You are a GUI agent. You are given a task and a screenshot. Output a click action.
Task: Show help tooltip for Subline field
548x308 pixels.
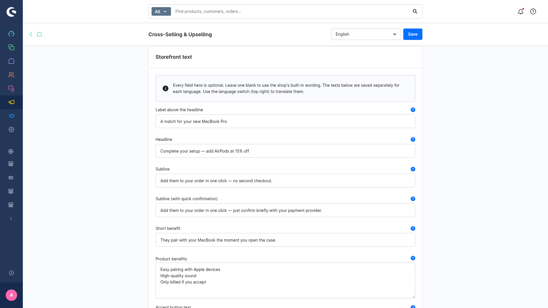[413, 169]
